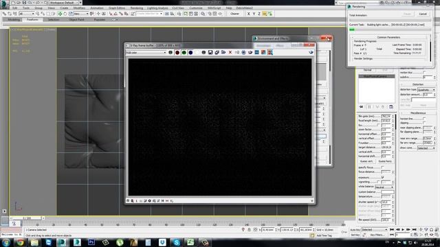Click the lock selection icon in status bar
This screenshot has height=247, width=440.
(x=249, y=230)
